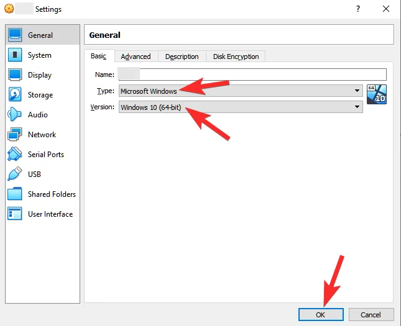Open the System settings icon

(16, 55)
